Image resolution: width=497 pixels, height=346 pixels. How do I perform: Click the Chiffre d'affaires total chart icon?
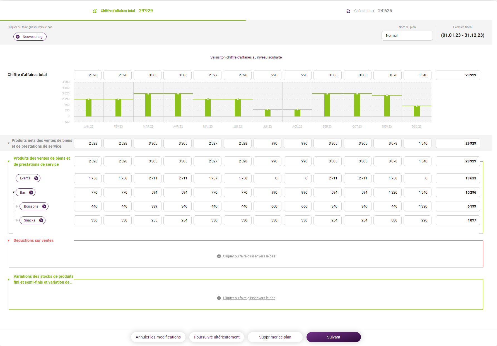[x=95, y=11]
